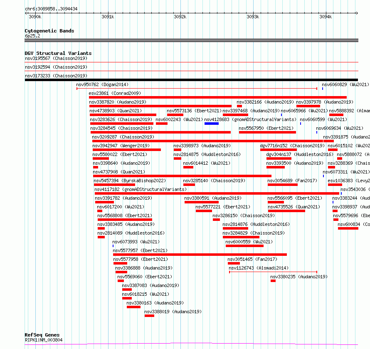
Task: Click the nsv6002243 (Wu2021) label
Action: click(x=179, y=119)
